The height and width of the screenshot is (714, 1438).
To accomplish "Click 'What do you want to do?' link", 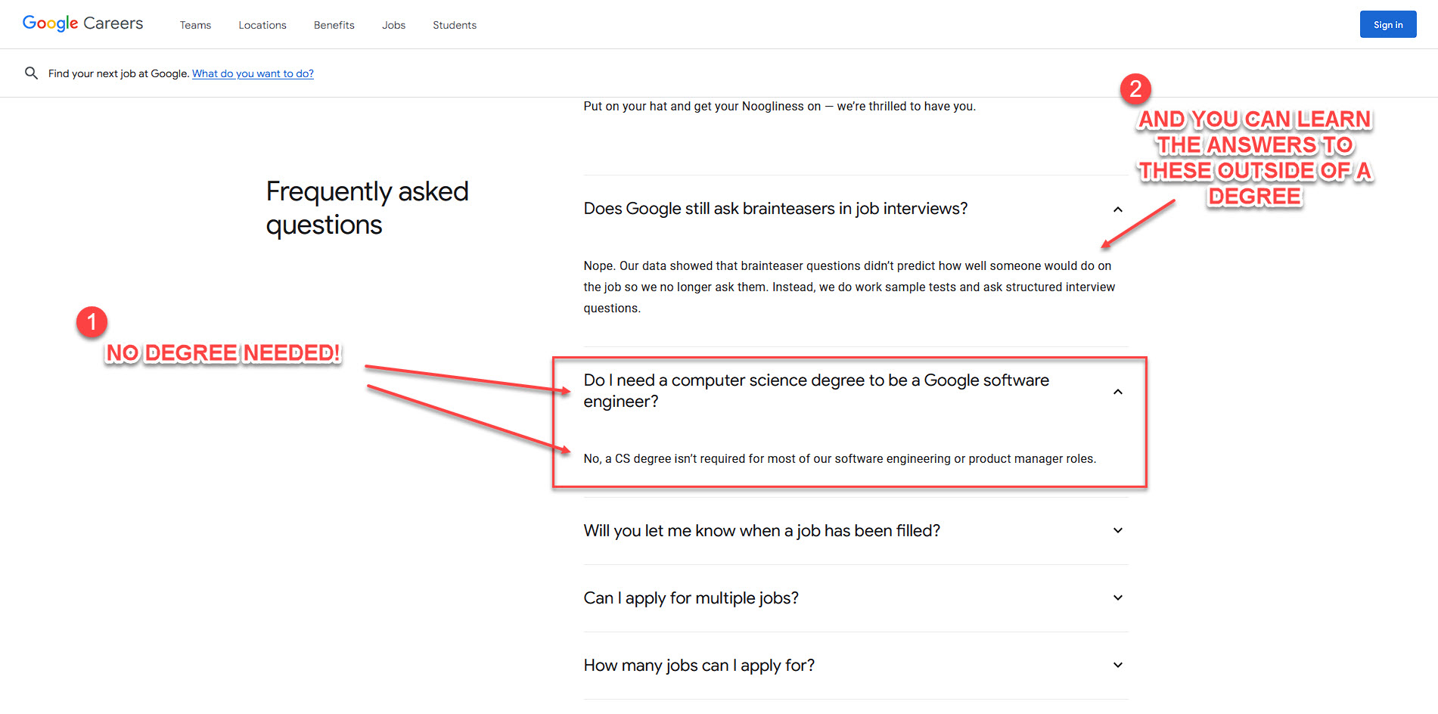I will click(253, 73).
